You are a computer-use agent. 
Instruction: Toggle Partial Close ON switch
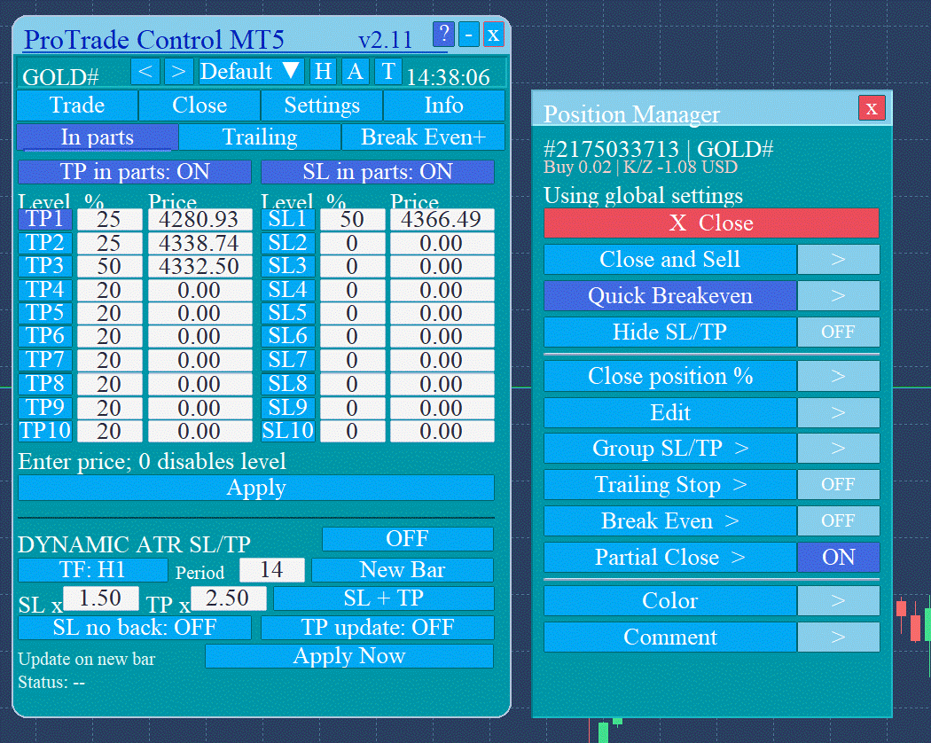click(838, 557)
